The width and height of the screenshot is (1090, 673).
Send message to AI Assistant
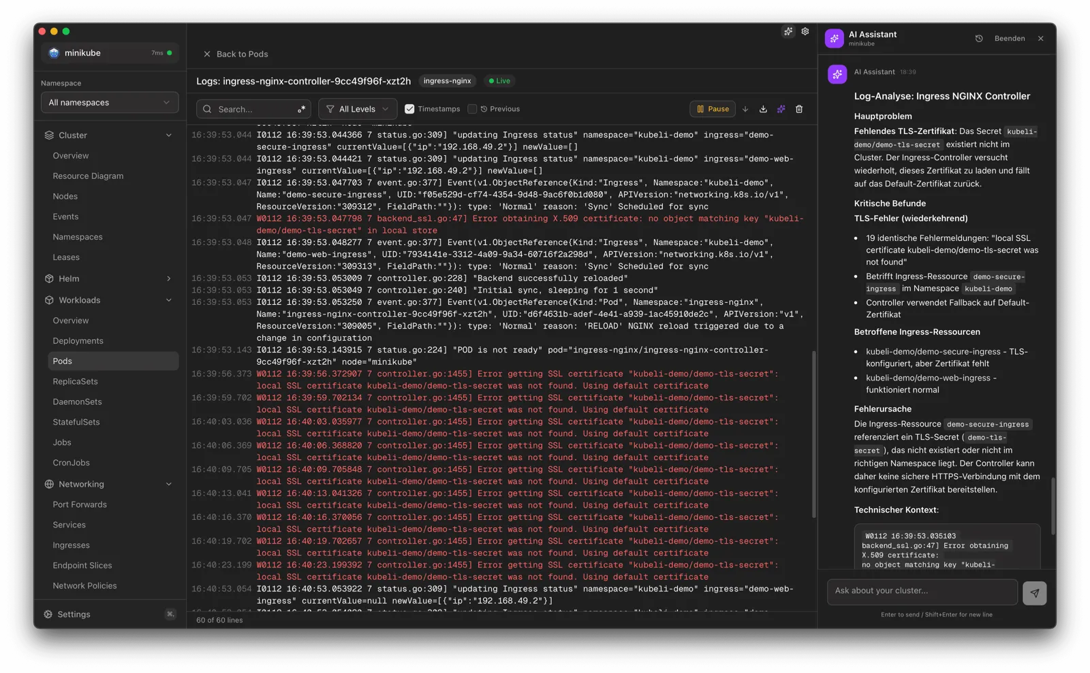coord(1034,593)
